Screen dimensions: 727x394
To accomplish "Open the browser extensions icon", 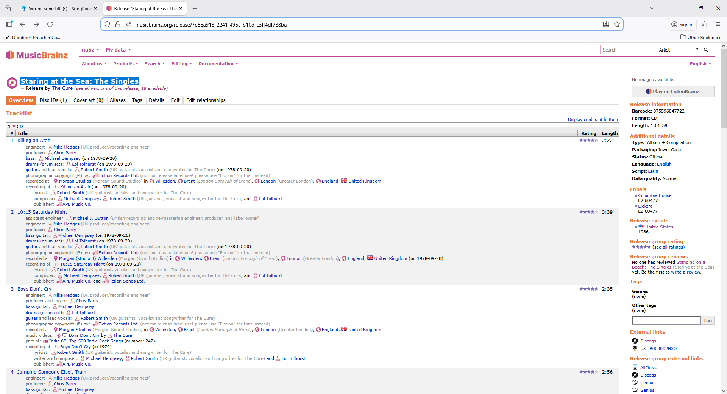I will 704,25.
